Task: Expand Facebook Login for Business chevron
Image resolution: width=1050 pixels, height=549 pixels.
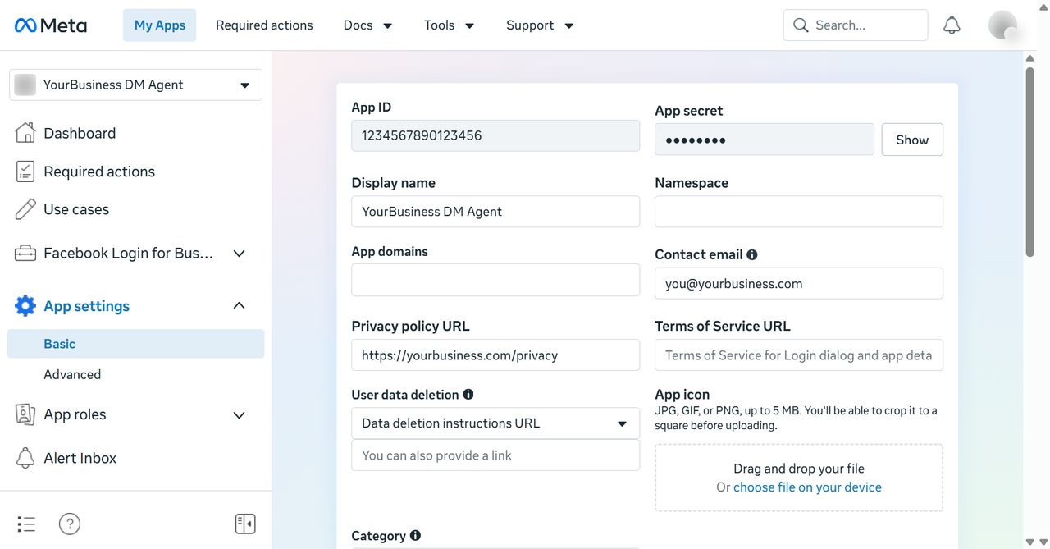Action: (x=240, y=254)
